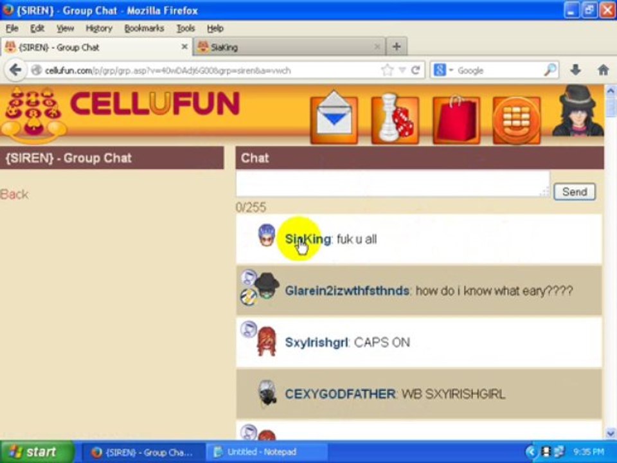Open CEXYGODFATHER's username link
617x463 pixels.
(x=341, y=394)
